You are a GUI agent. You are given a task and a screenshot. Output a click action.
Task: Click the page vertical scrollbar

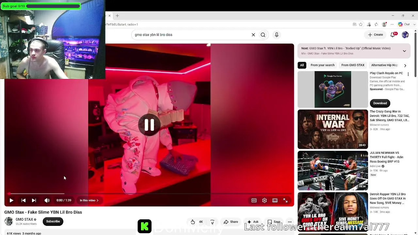coord(415,54)
